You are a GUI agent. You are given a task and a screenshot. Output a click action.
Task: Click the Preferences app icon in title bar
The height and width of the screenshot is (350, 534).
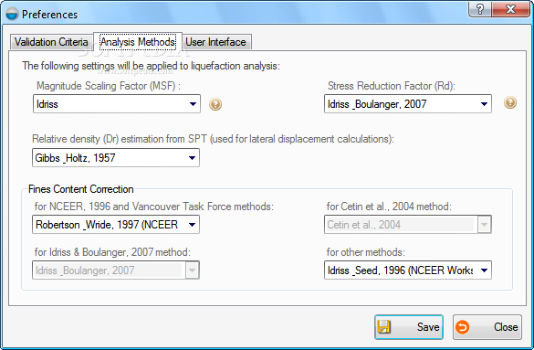[x=12, y=15]
